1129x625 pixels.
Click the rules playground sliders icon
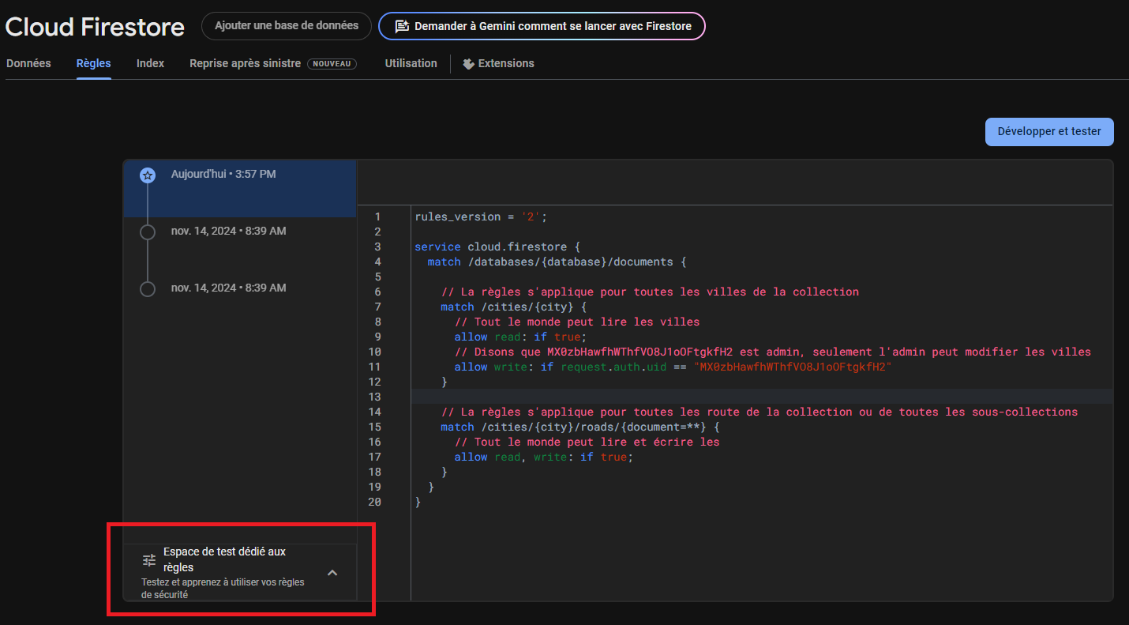[x=149, y=560]
